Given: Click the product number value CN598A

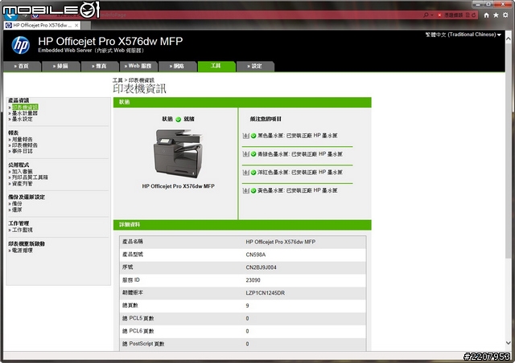Looking at the screenshot, I should 256,255.
